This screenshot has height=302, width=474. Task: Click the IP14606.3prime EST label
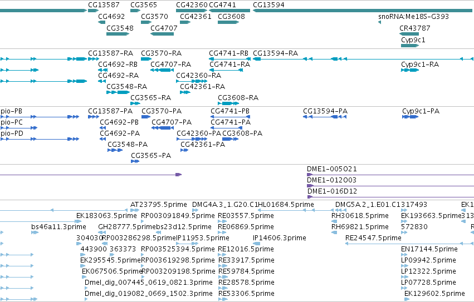point(279,238)
